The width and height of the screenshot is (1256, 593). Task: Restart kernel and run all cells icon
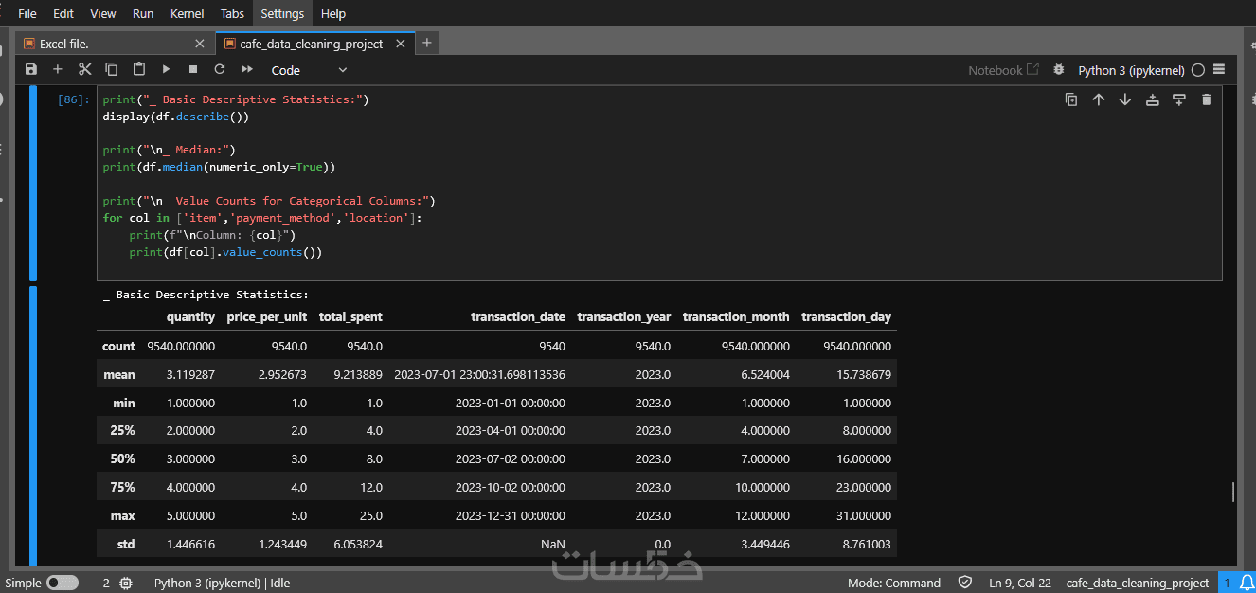click(247, 69)
